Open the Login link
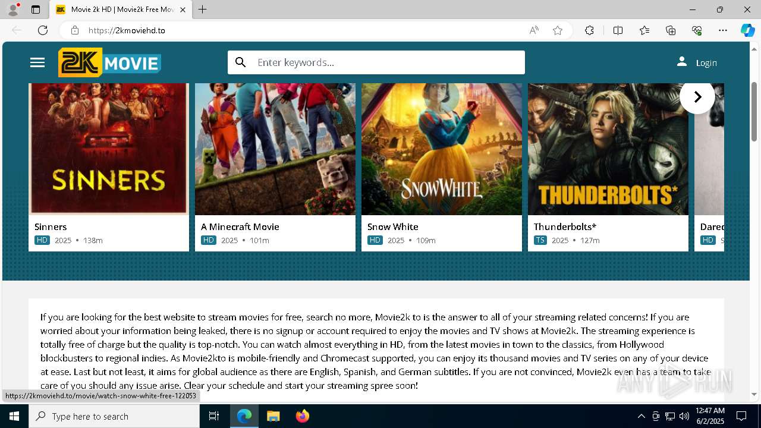The width and height of the screenshot is (761, 428). 706,63
